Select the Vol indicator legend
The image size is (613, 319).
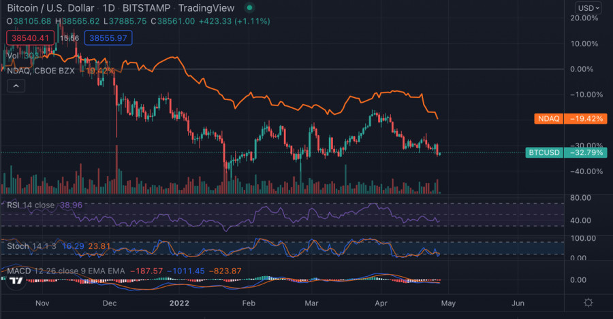(x=13, y=56)
